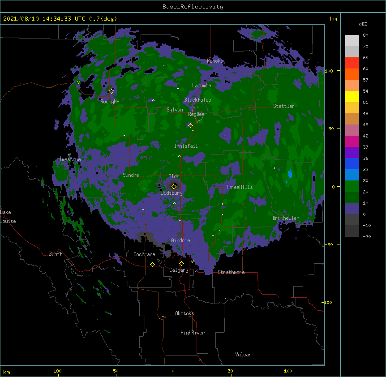Click the yellow diamond marker near RockyMH
386x377 pixels.
click(x=112, y=91)
